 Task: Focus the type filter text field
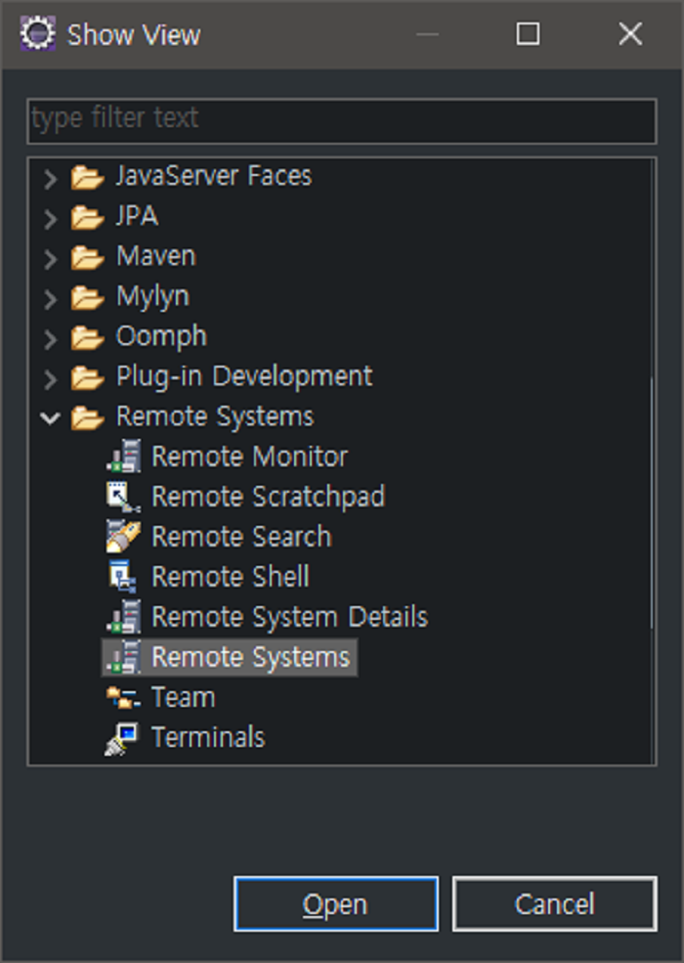pos(341,119)
